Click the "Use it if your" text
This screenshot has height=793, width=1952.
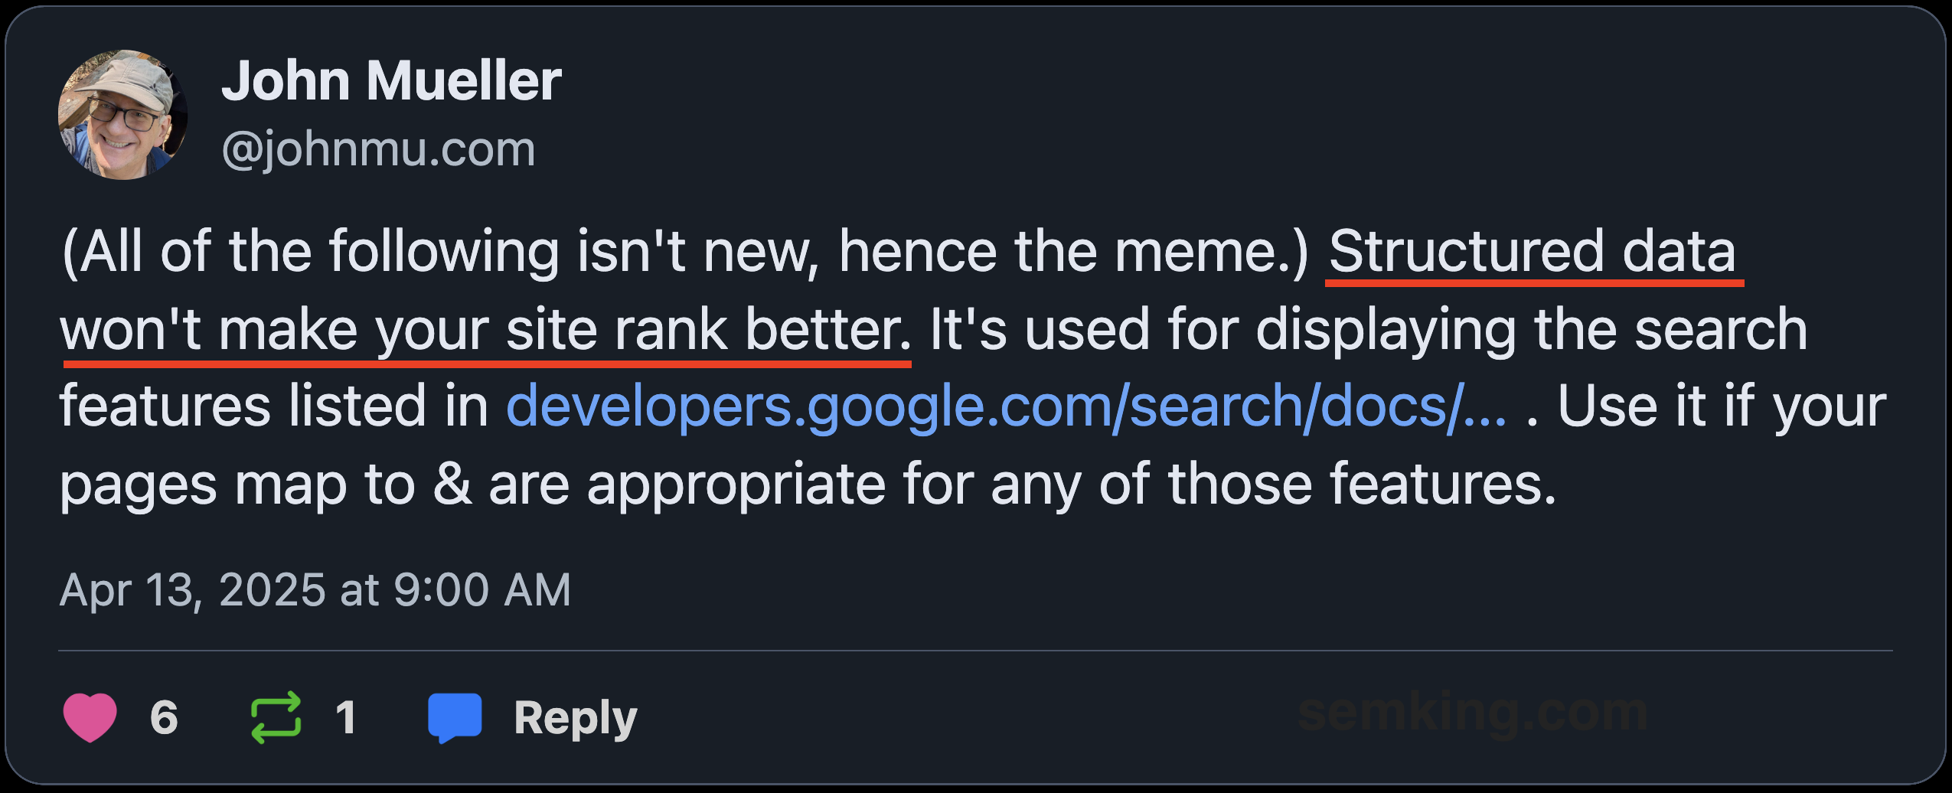[x=1722, y=406]
